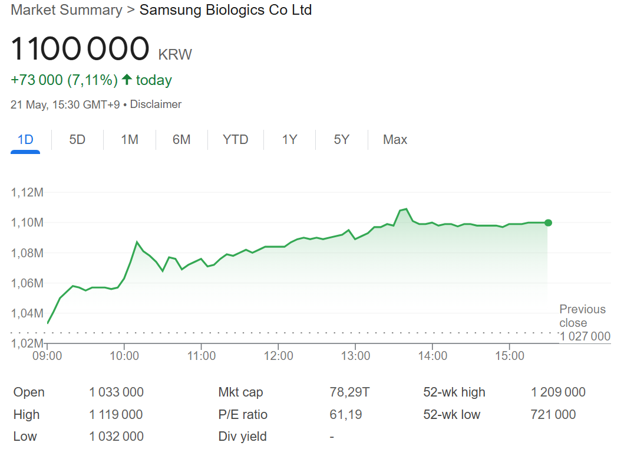Click the Mkt cap value 78,29T
624x452 pixels.
(349, 392)
